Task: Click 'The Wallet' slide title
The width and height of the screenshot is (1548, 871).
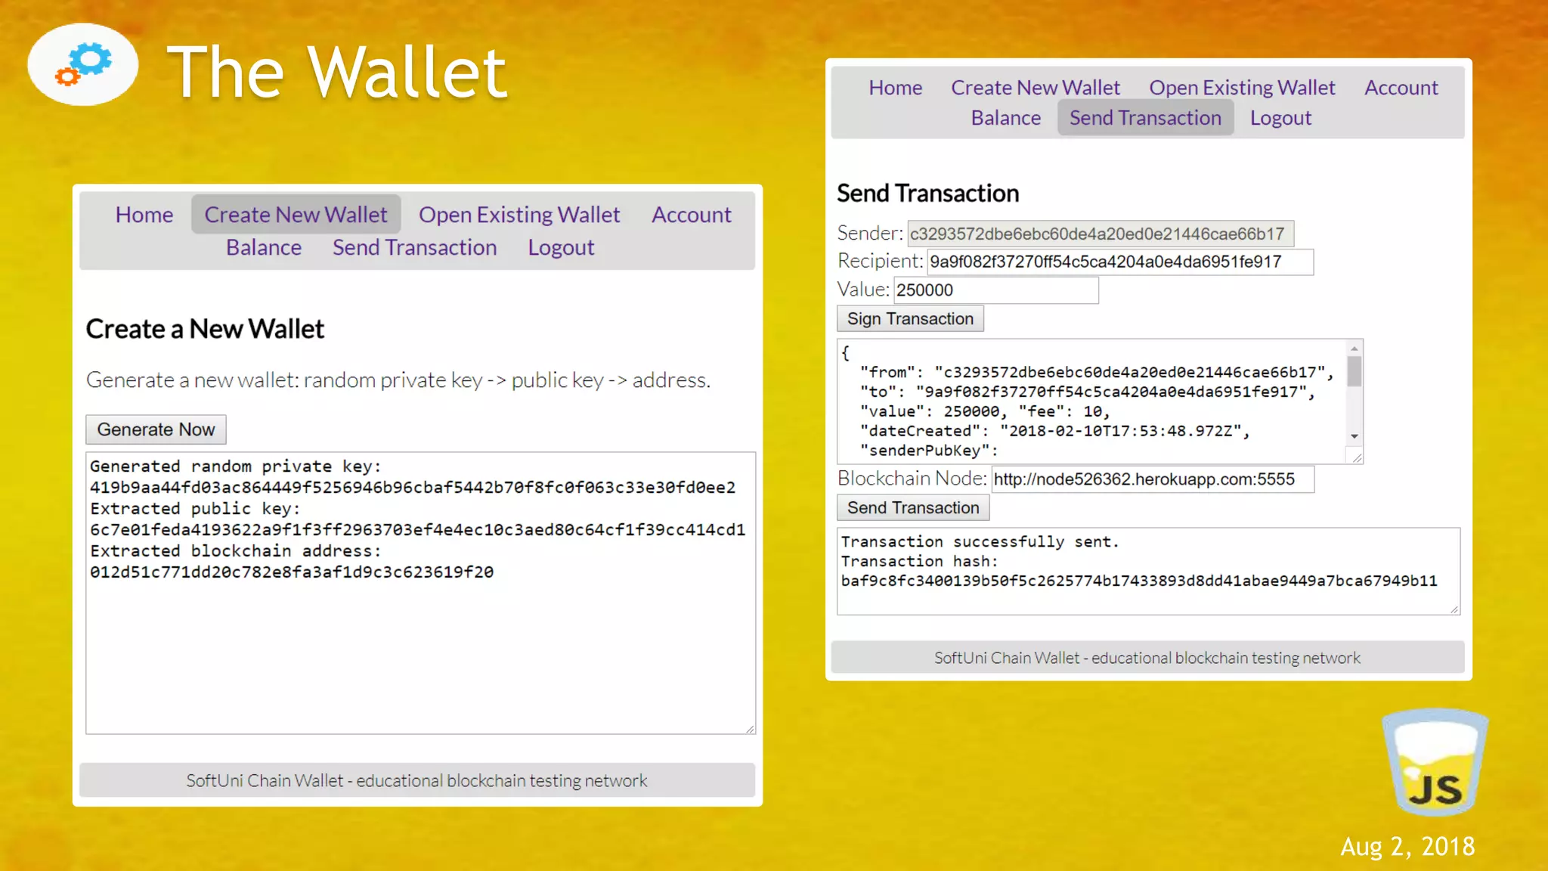Action: coord(337,72)
